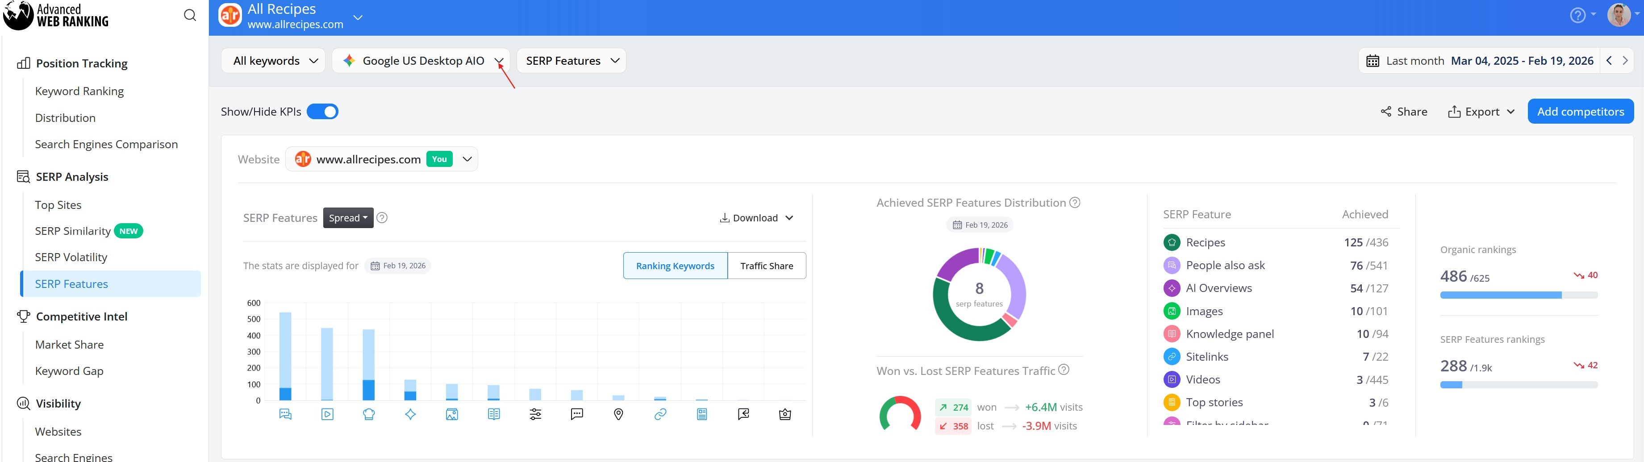Screen dimensions: 1644x462
Task: Open the All keywords dropdown
Action: tap(273, 61)
